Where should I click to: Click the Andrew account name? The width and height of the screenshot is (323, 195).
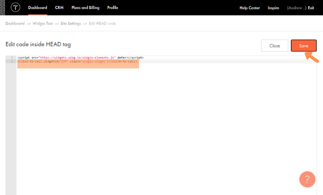pos(297,8)
